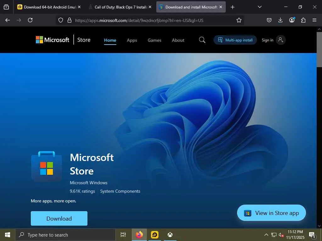Click scrollbar up arrow
This screenshot has width=322, height=241.
[319, 29]
